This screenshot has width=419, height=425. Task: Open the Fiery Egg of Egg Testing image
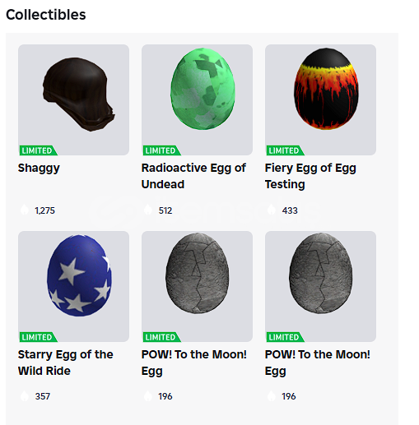click(320, 99)
